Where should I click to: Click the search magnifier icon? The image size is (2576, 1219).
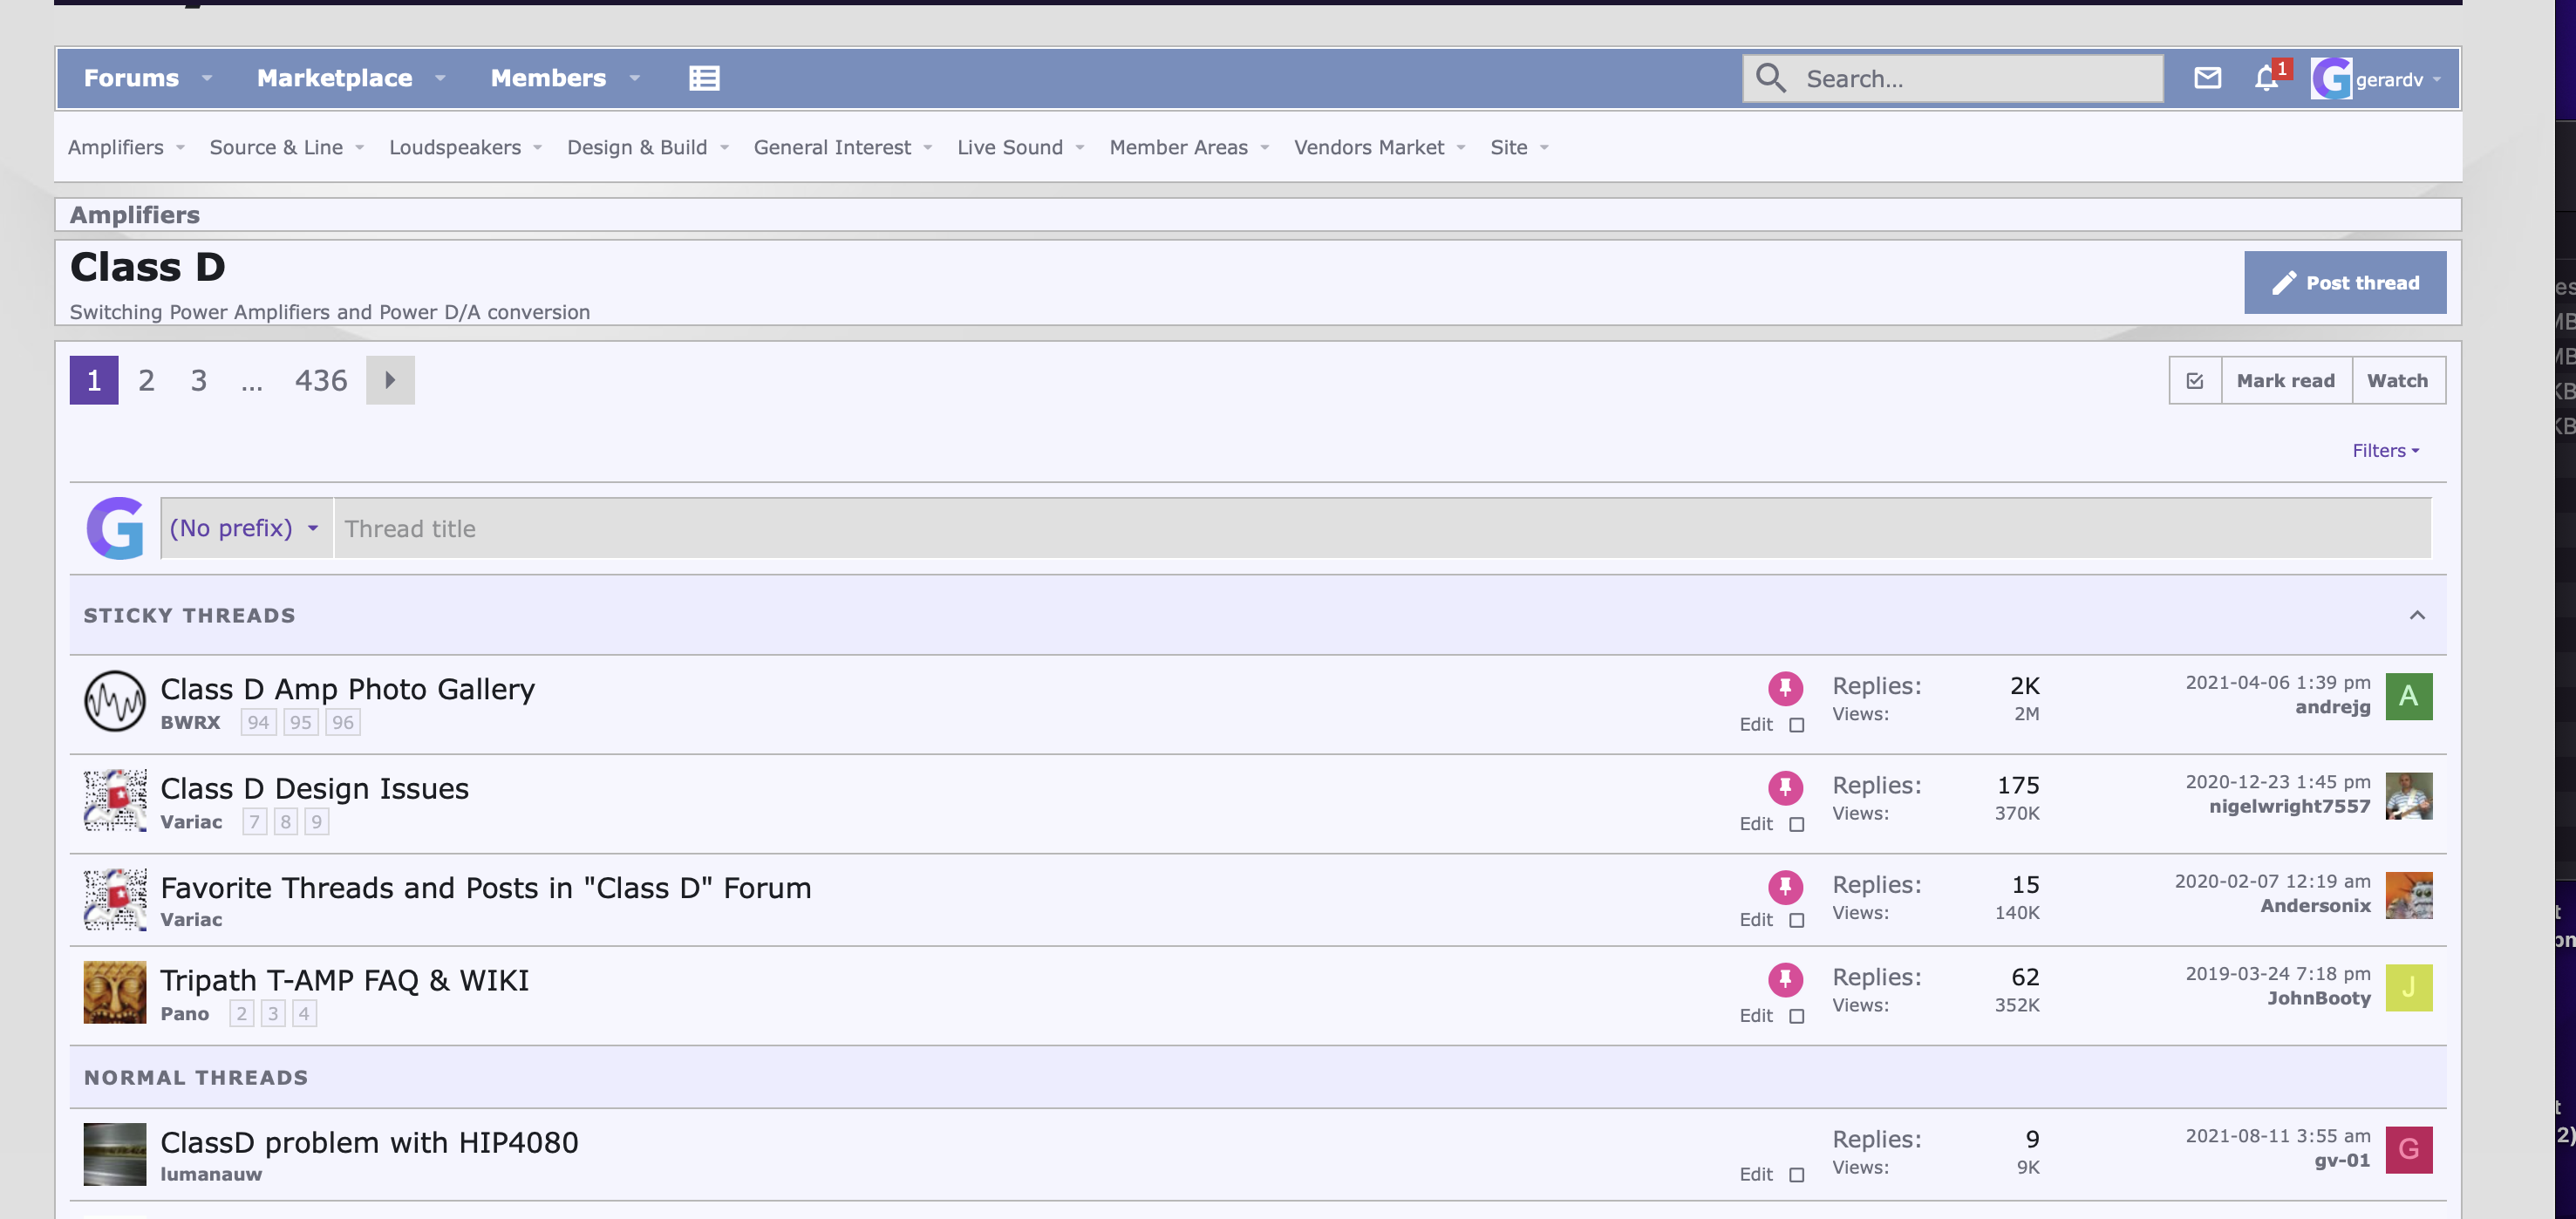1771,78
